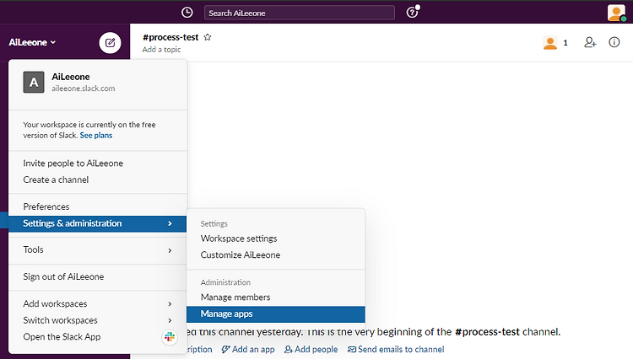Open the history clock icon
The height and width of the screenshot is (359, 633).
tap(187, 13)
